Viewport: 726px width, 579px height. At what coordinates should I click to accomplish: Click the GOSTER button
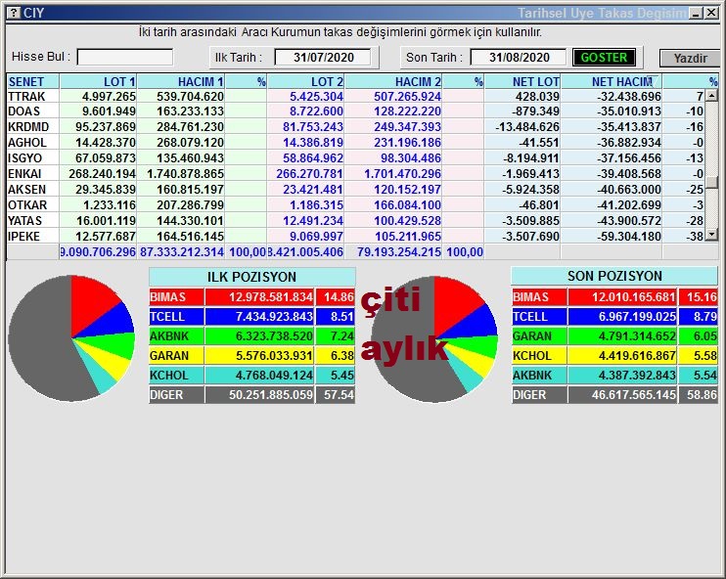click(x=604, y=58)
